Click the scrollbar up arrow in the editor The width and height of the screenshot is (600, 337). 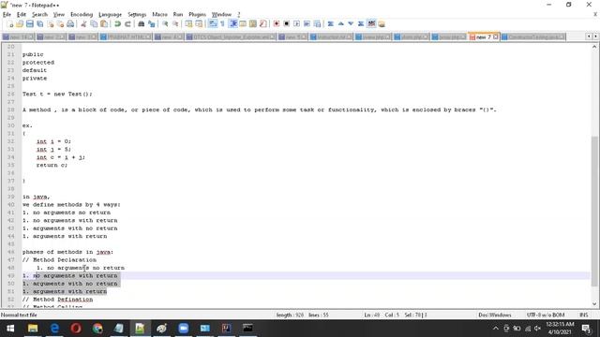(x=594, y=47)
